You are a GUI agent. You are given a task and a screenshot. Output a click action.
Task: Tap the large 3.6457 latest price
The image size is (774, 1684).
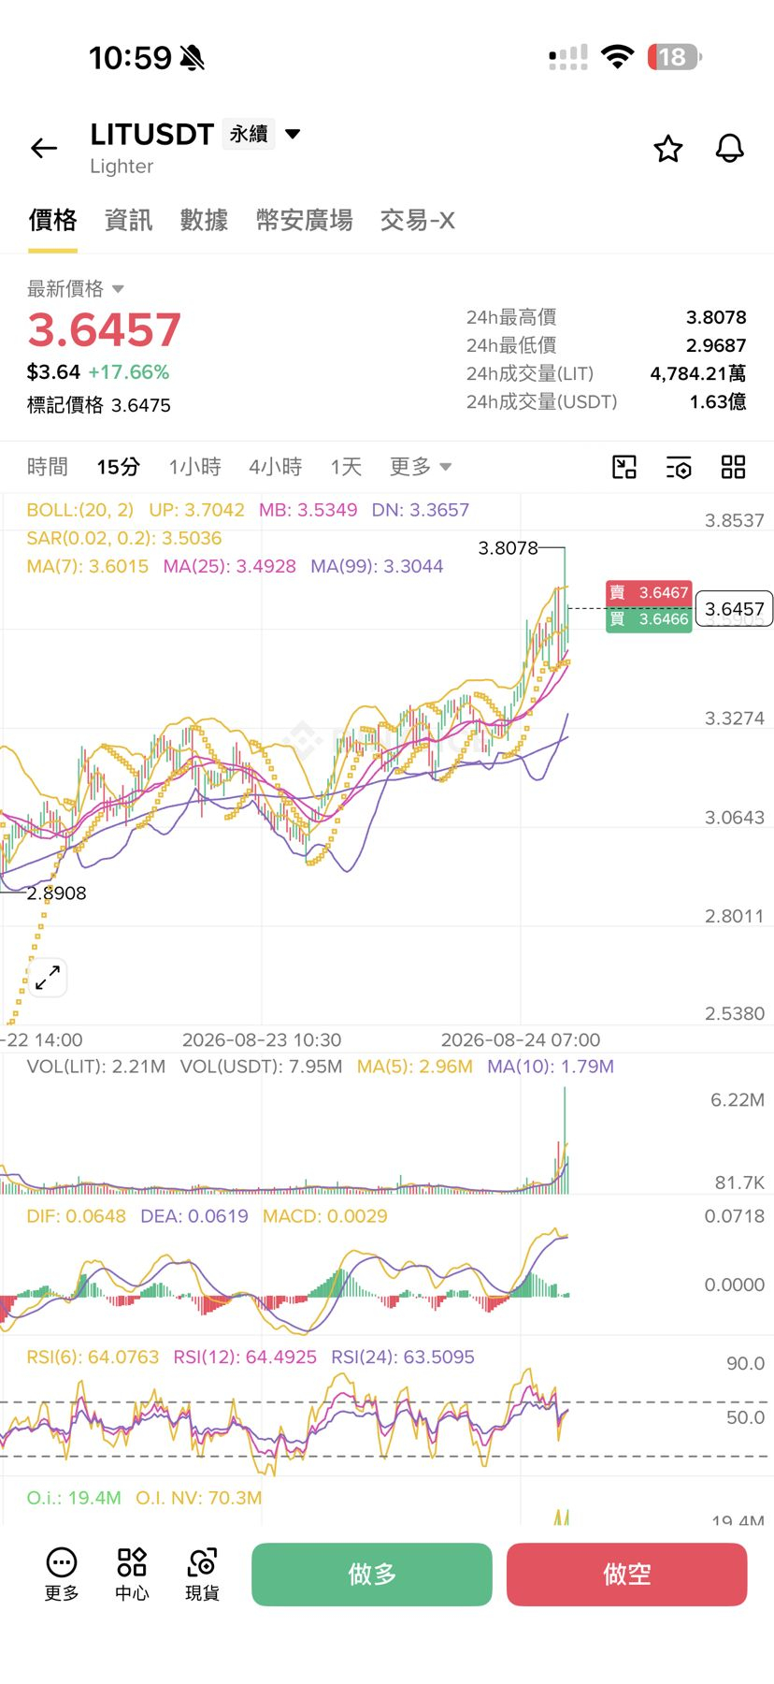pos(104,330)
